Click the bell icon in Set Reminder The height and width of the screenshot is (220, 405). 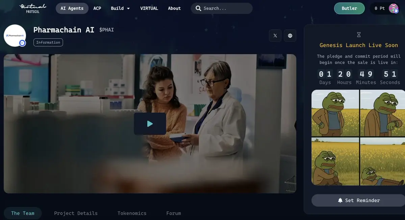click(340, 200)
